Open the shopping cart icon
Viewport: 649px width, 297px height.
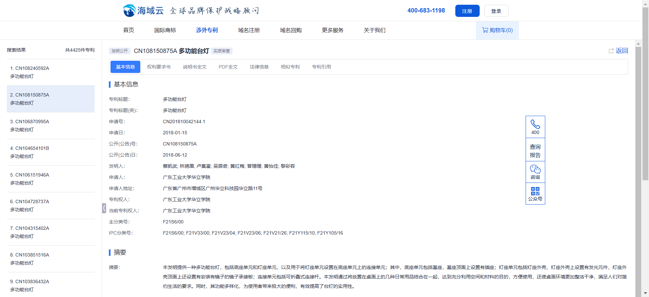485,30
